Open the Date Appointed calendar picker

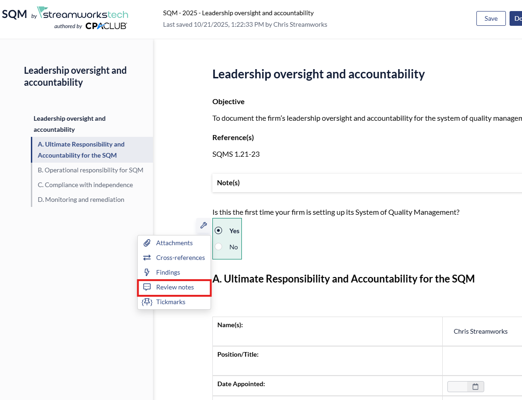point(475,387)
